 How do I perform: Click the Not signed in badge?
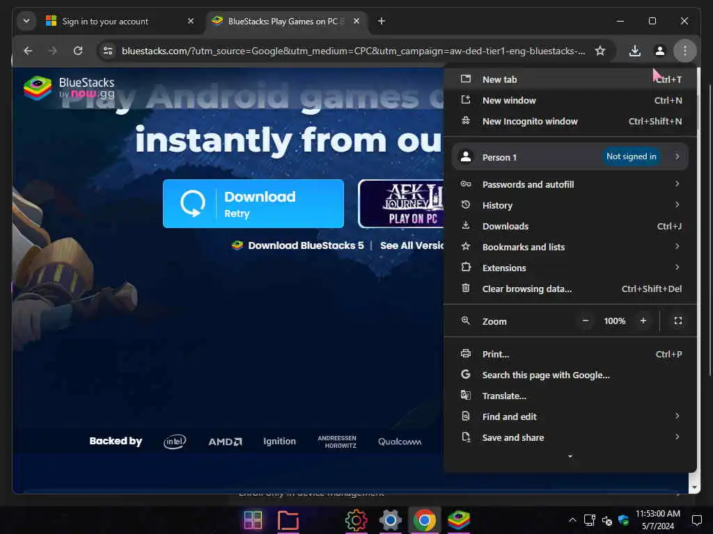click(x=631, y=156)
